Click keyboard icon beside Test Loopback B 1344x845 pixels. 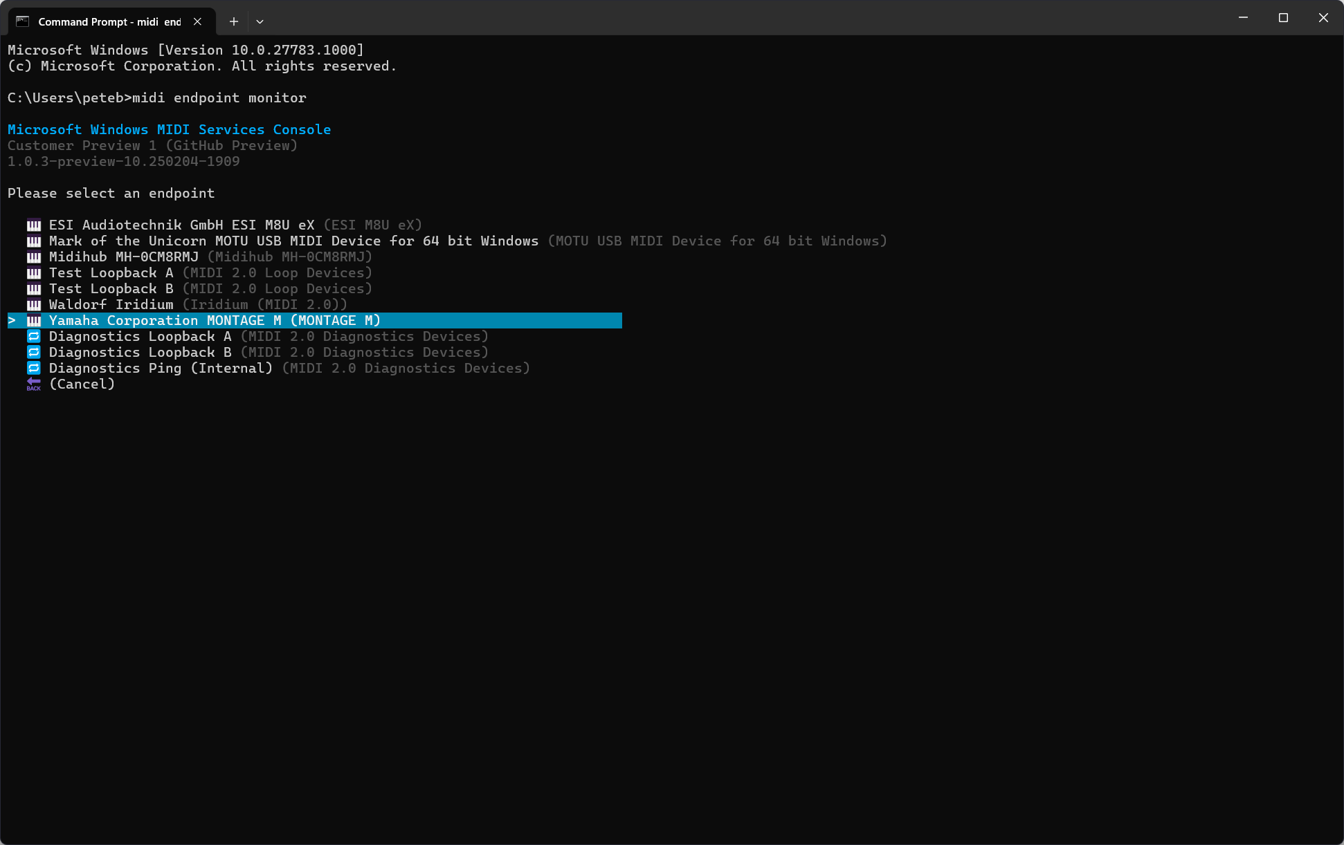click(x=34, y=289)
